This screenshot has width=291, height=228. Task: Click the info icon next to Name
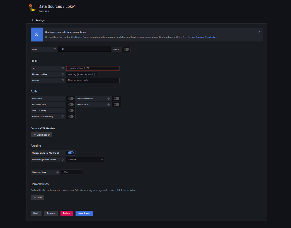pos(55,50)
